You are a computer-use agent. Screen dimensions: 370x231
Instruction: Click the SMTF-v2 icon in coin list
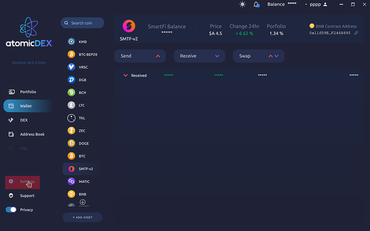[x=71, y=169]
